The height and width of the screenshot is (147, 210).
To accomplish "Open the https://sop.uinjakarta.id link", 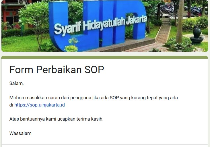I will [40, 105].
